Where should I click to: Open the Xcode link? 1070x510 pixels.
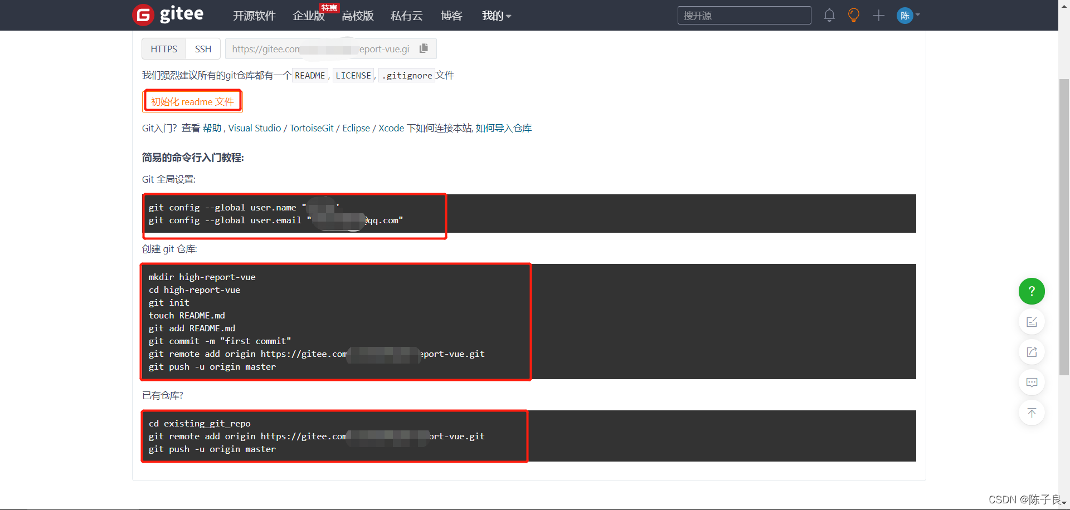pos(391,128)
